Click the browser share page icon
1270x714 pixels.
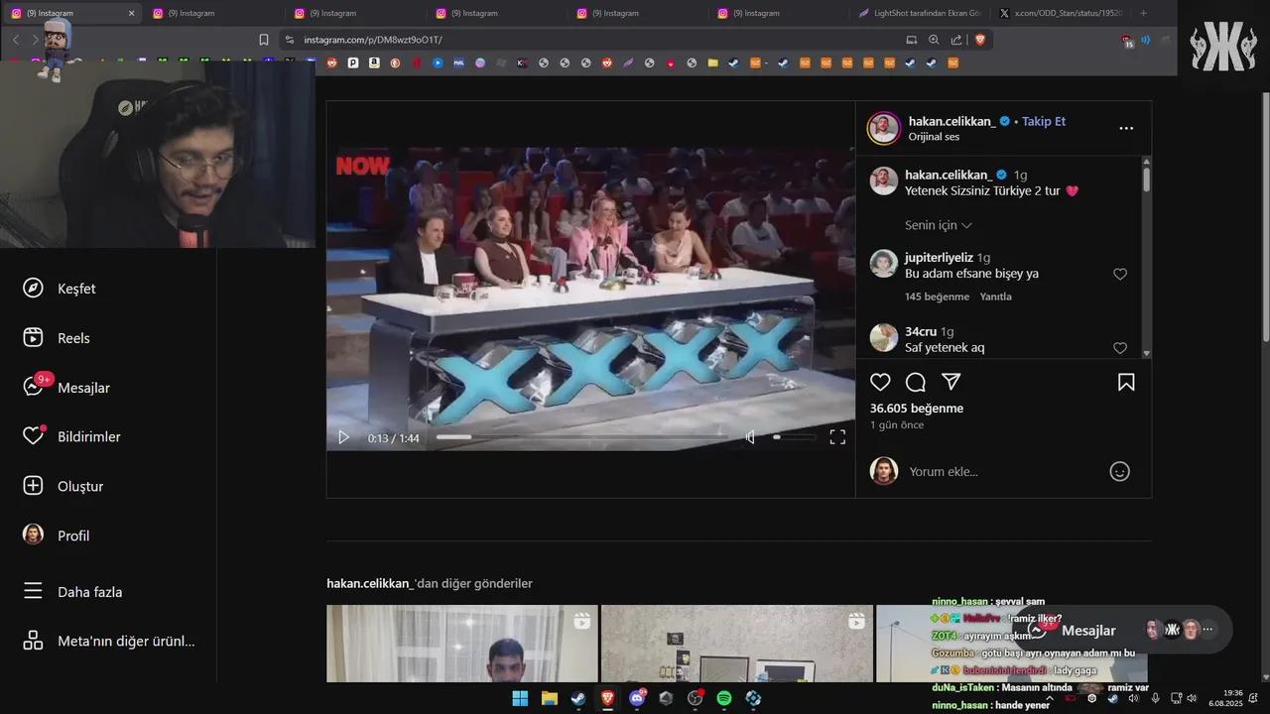[956, 40]
